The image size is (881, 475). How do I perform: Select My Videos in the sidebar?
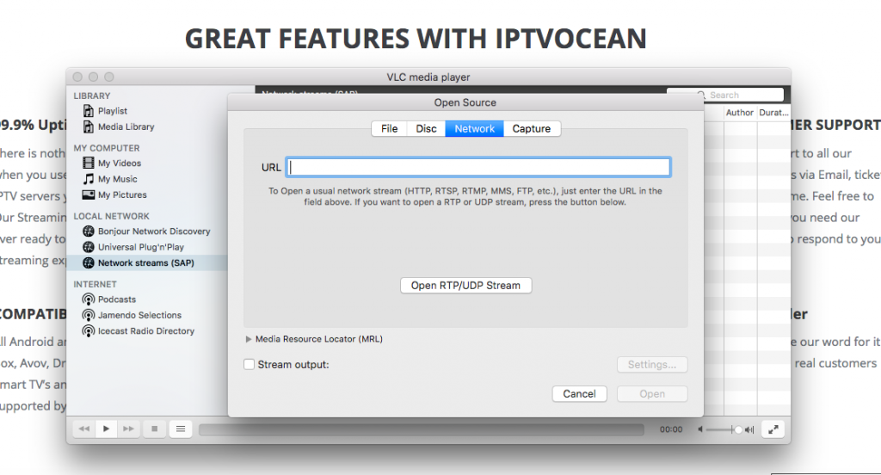(x=112, y=163)
